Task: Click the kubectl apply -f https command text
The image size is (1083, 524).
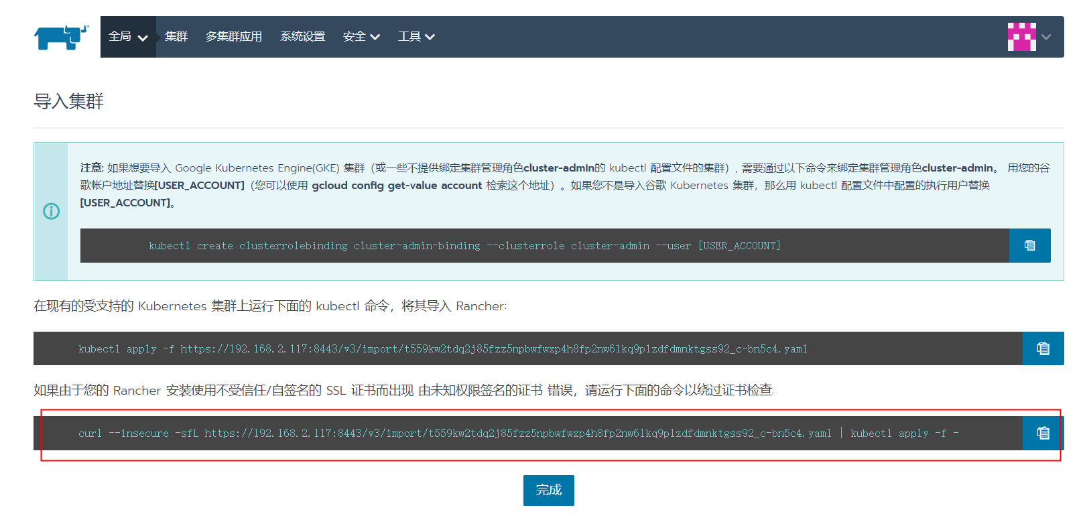Action: pos(443,349)
